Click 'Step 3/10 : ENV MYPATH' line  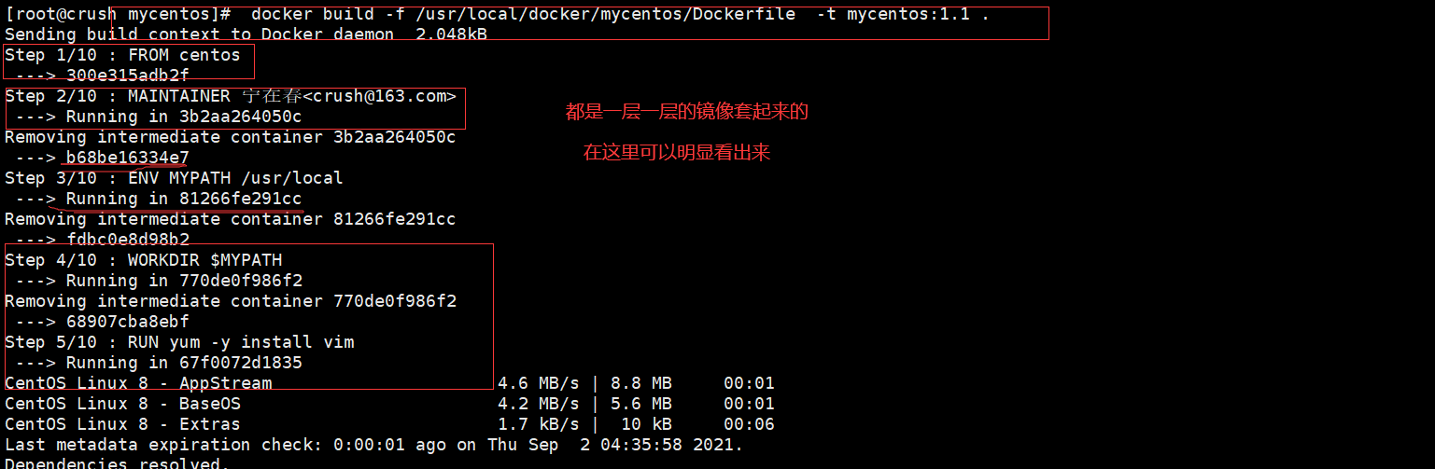174,178
